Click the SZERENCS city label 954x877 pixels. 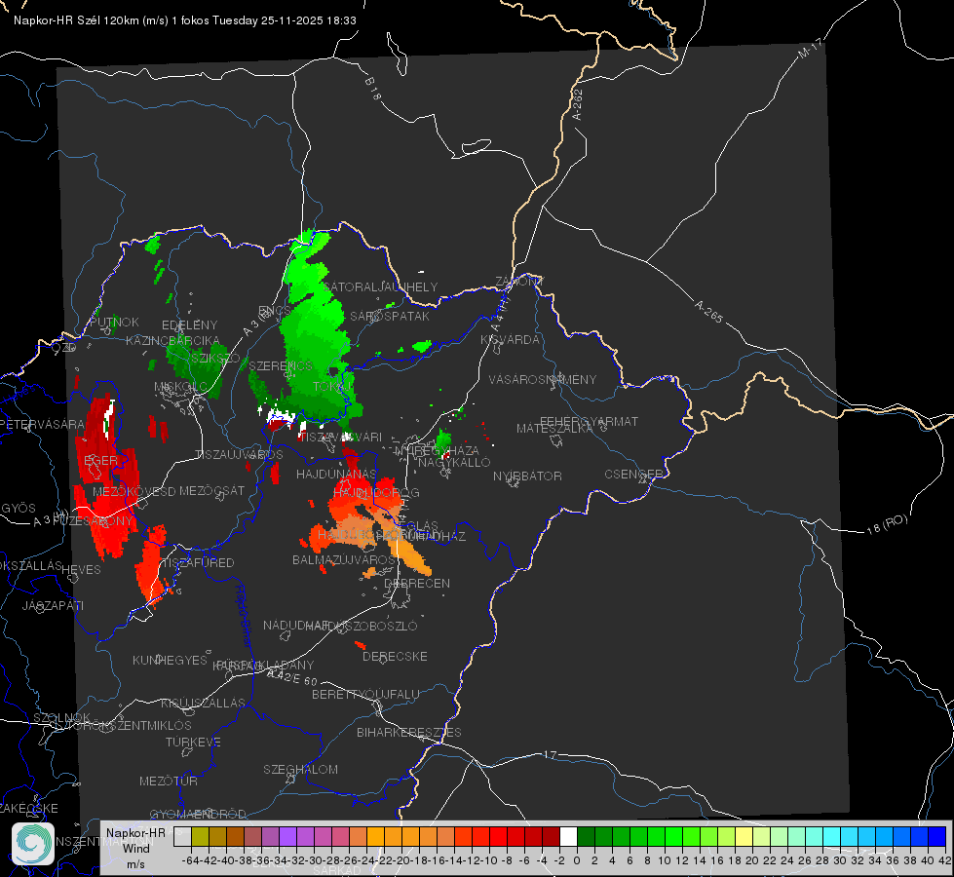[281, 366]
